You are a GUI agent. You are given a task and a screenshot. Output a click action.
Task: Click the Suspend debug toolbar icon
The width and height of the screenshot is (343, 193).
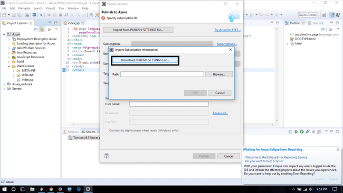click(55, 15)
